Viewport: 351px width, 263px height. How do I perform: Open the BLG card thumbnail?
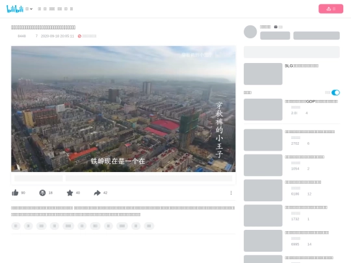[263, 74]
